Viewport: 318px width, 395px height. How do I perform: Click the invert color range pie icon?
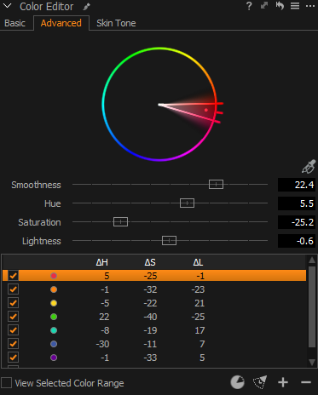click(x=237, y=382)
